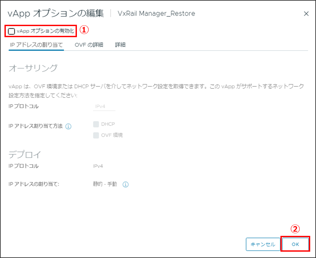Viewport: 316px width, 258px height.
Task: Click info icon beside 静的 - 手動
Action: pos(125,184)
